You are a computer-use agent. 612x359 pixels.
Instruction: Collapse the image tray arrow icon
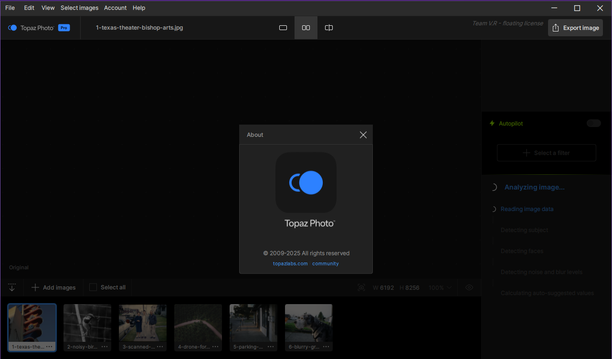tap(12, 287)
